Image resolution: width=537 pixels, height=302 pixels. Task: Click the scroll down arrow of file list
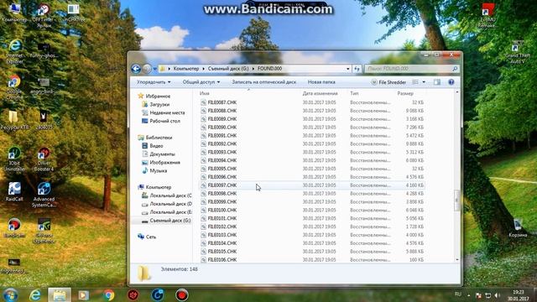click(x=456, y=260)
